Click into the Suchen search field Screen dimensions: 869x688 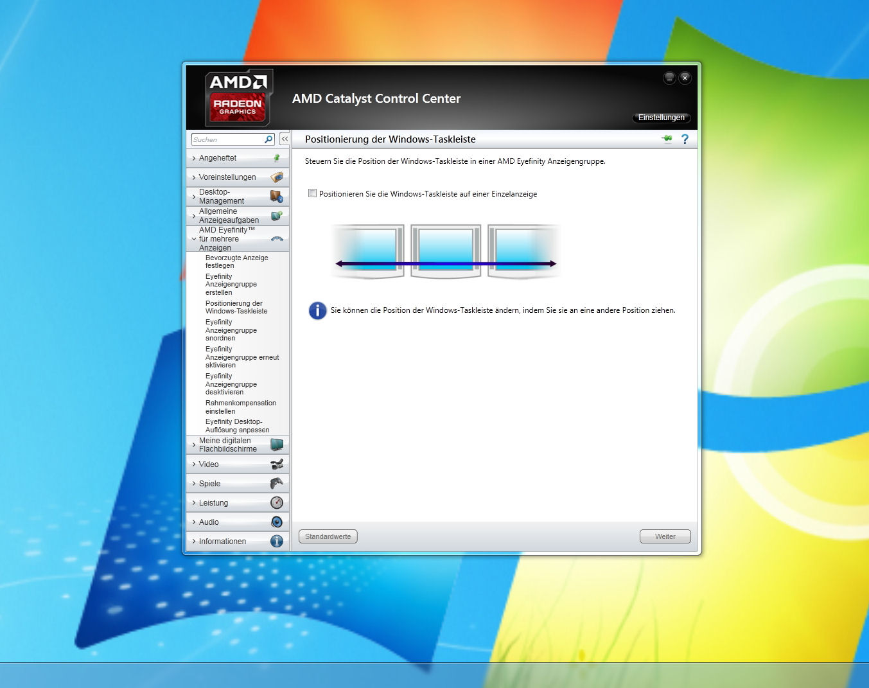(228, 139)
